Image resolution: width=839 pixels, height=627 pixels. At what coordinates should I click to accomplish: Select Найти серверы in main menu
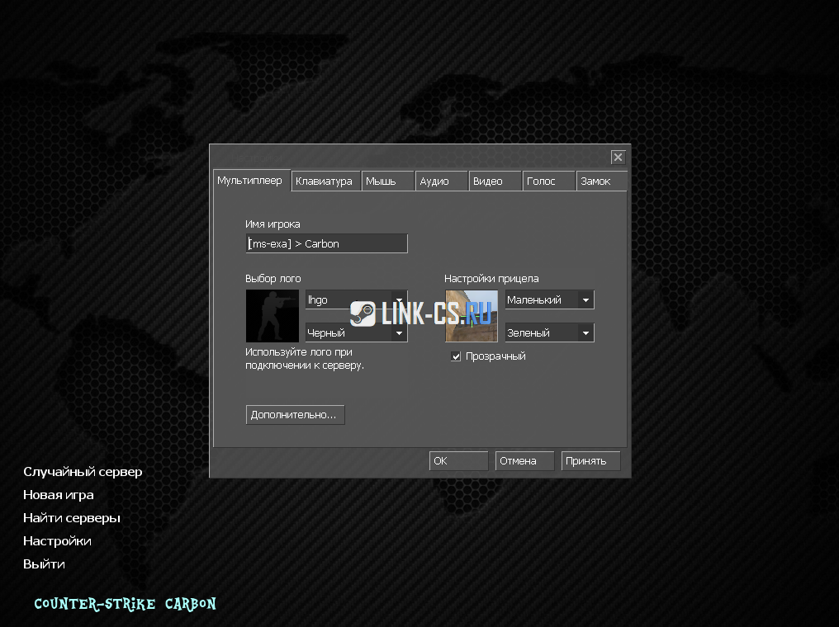tap(72, 518)
